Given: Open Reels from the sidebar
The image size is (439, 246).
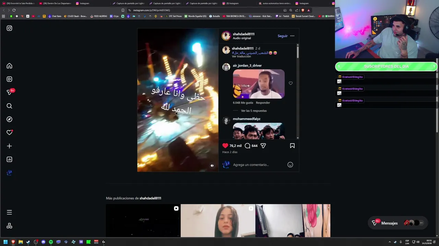Looking at the screenshot, I should pyautogui.click(x=9, y=79).
